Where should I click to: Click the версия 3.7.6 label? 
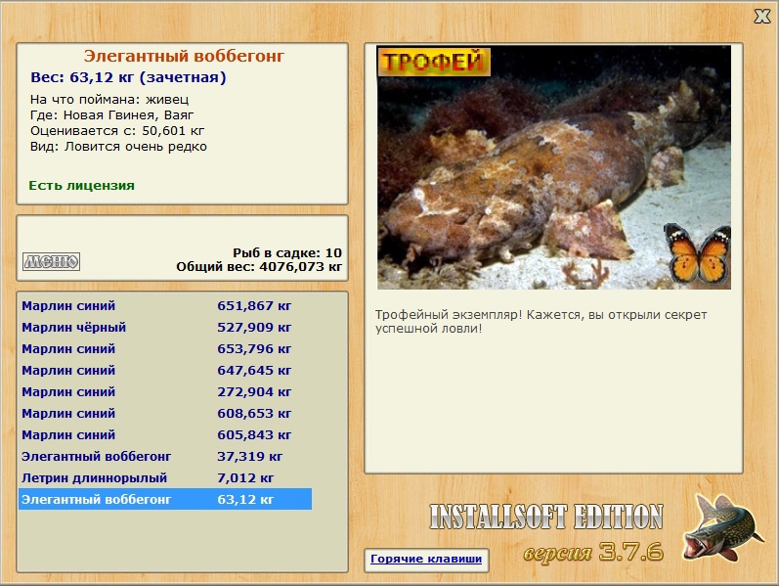coord(593,552)
